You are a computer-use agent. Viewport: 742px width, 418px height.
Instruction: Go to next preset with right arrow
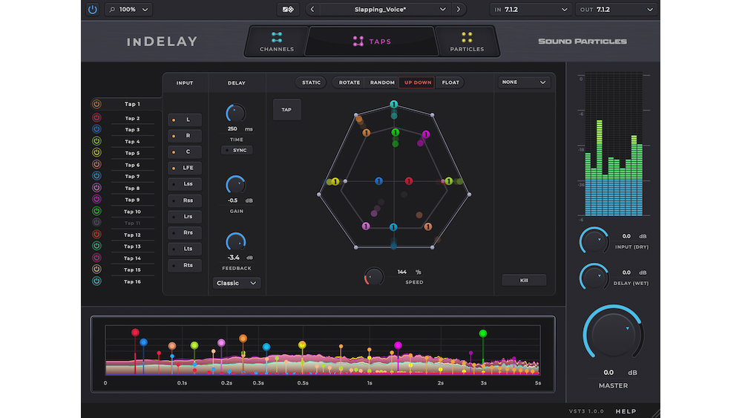click(459, 10)
